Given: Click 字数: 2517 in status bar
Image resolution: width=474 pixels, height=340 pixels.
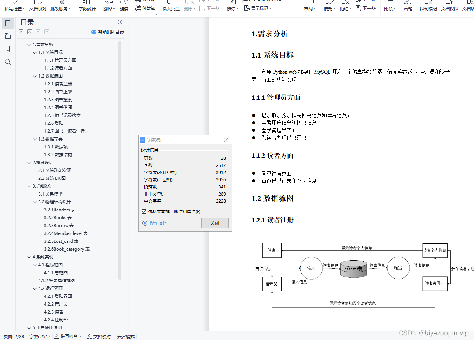Looking at the screenshot, I should [40, 336].
